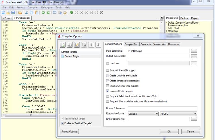
Task: Click the orange gear compiler icon
Action: tap(65, 13)
